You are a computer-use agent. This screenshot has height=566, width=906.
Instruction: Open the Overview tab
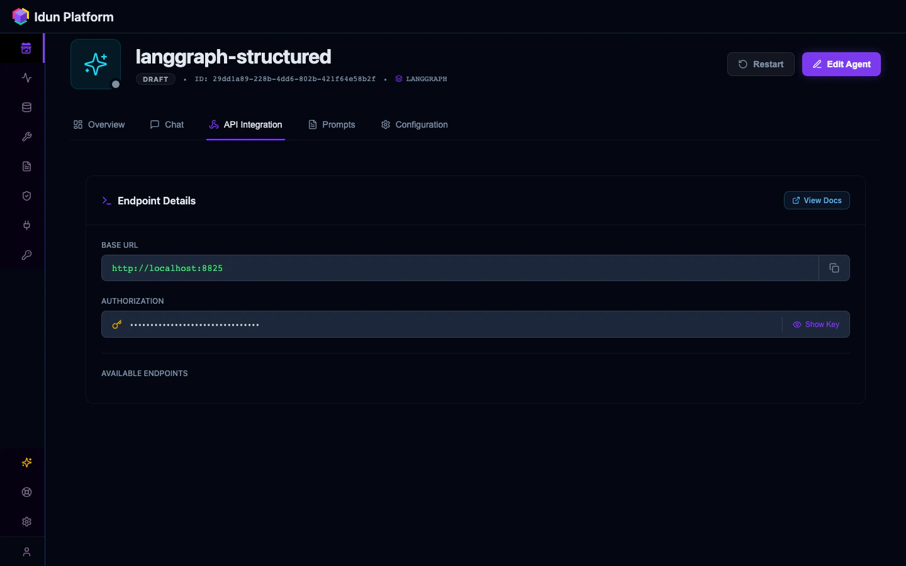coord(99,125)
